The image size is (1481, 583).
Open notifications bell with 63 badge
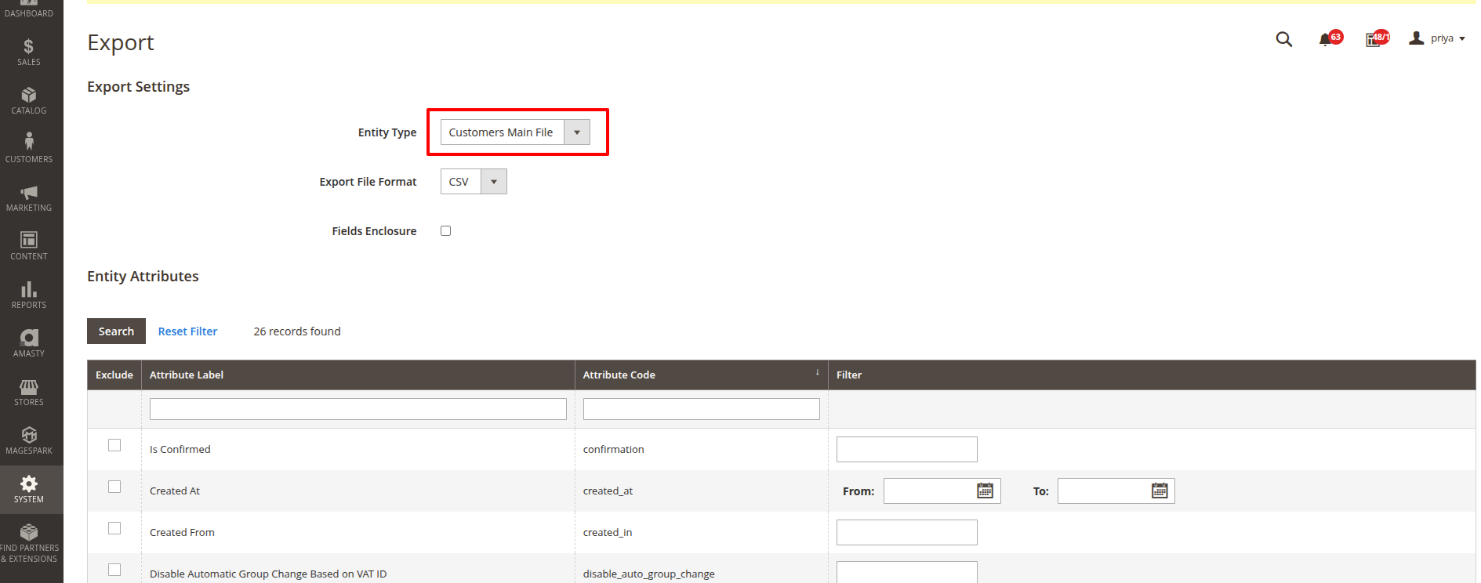(1330, 38)
